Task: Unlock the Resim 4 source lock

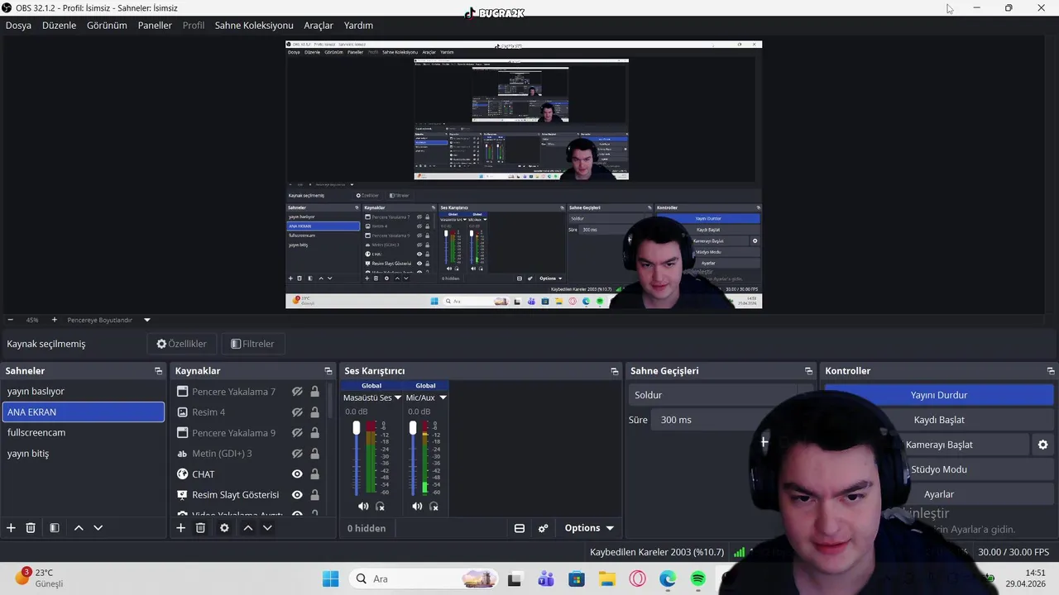Action: click(314, 412)
